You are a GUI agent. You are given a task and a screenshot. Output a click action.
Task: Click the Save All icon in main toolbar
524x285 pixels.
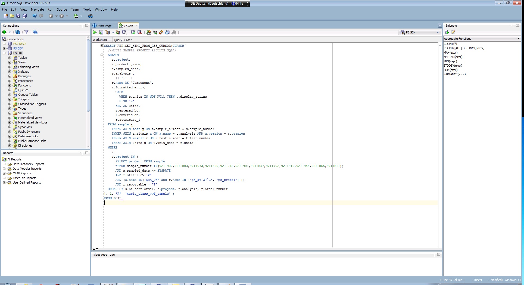[x=25, y=16]
